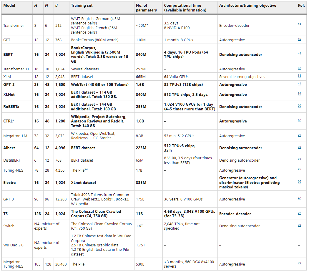Click superscript 94 link after The Pile
The width and height of the screenshot is (309, 272).
86,169
